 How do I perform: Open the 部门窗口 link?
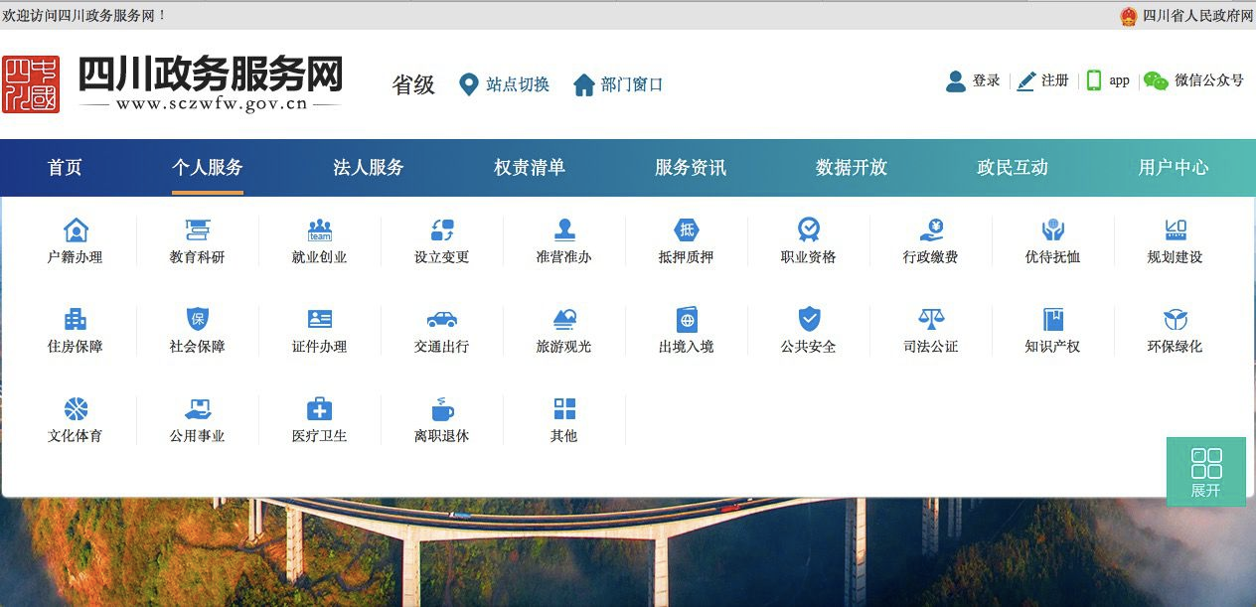click(632, 84)
